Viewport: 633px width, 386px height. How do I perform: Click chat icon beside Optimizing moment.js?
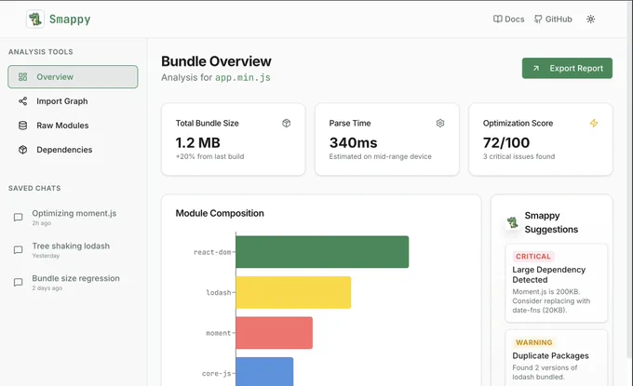coord(19,218)
